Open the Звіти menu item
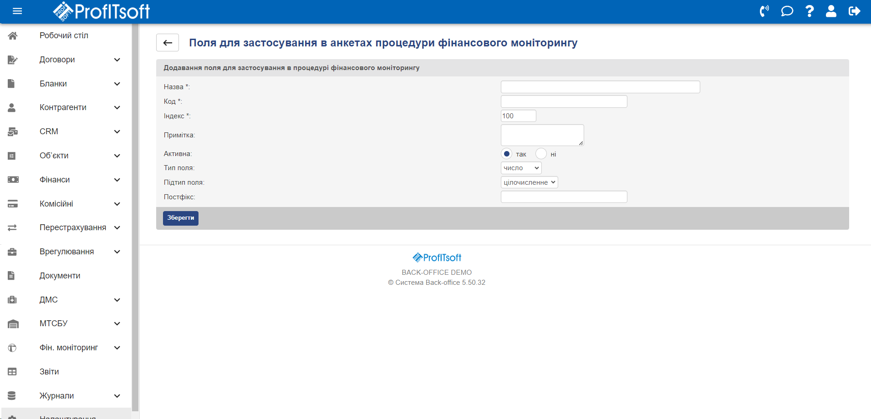The image size is (871, 419). coord(49,372)
